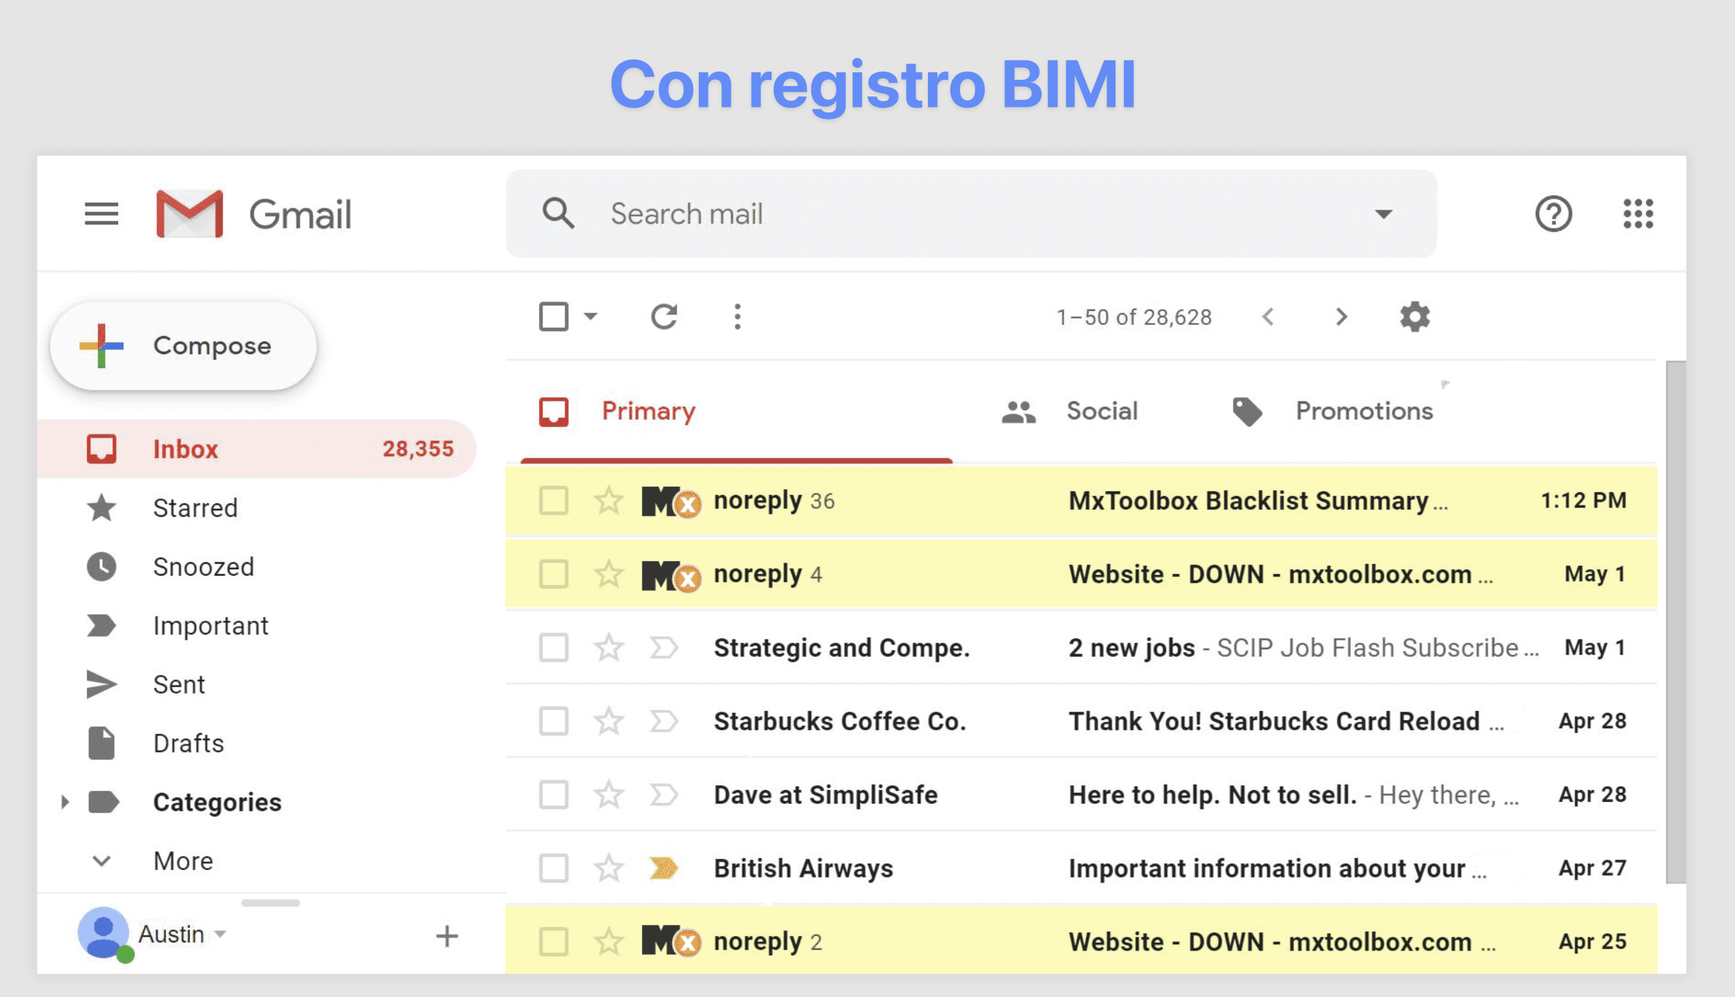Open Thank You! Starbucks Card Reload email

click(x=1081, y=721)
